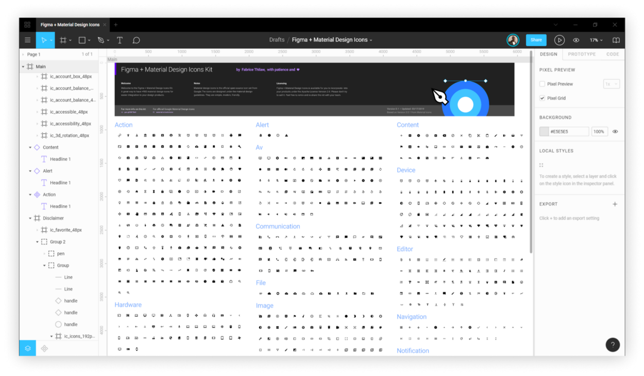
Task: Add an export setting with the plus button
Action: 615,204
